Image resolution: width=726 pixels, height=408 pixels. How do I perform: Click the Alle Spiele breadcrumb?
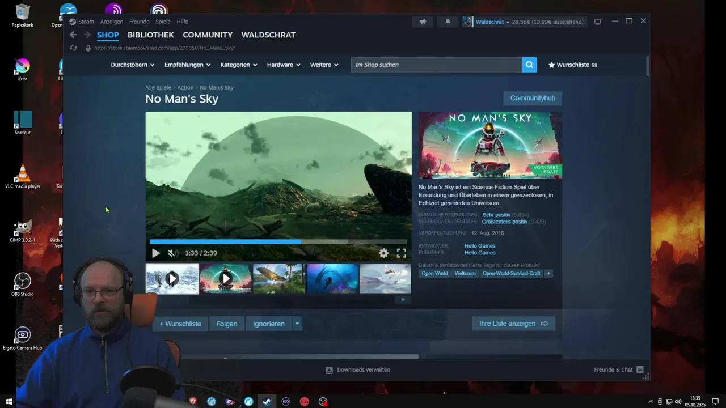pyautogui.click(x=158, y=88)
